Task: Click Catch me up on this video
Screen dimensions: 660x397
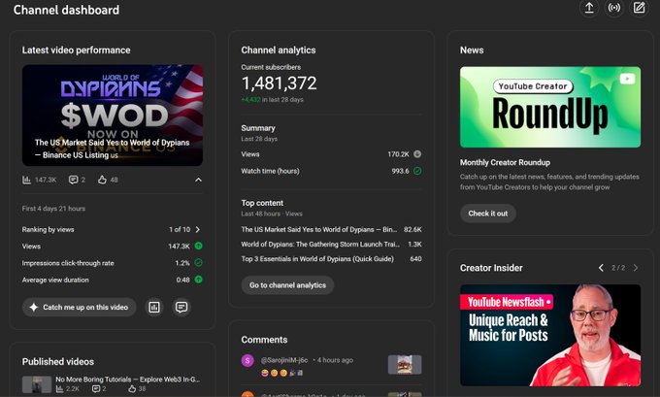Action: pos(80,308)
